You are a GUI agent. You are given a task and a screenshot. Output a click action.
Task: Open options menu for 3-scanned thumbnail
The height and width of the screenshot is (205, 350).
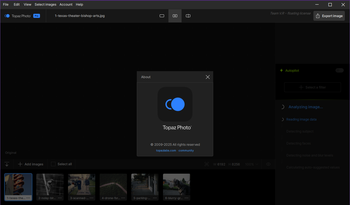coord(91,198)
